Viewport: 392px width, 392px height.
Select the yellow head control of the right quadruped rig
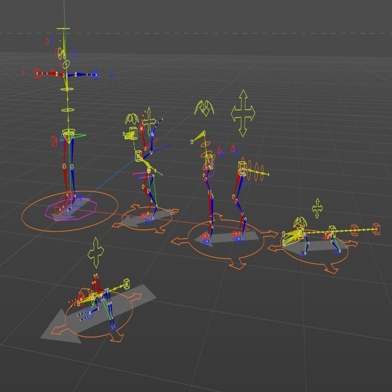click(x=294, y=238)
